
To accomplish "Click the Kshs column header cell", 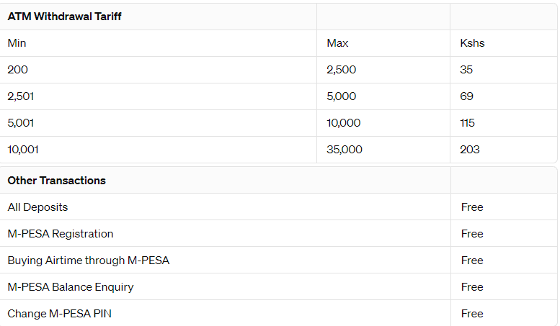I will click(x=472, y=43).
